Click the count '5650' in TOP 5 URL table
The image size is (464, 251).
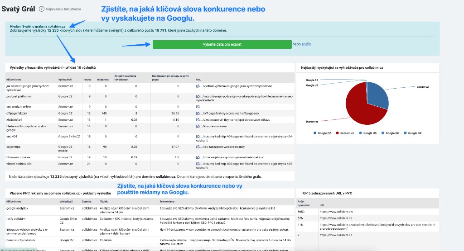click(x=301, y=212)
